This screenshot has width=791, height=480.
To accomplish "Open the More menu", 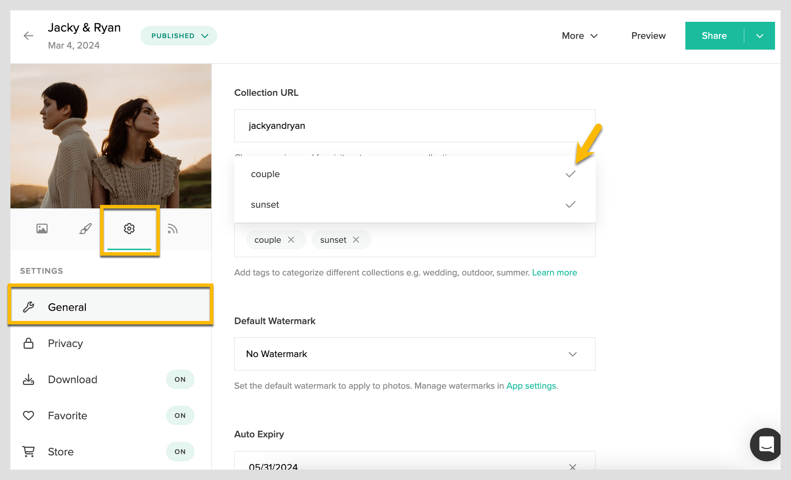I will click(x=579, y=36).
